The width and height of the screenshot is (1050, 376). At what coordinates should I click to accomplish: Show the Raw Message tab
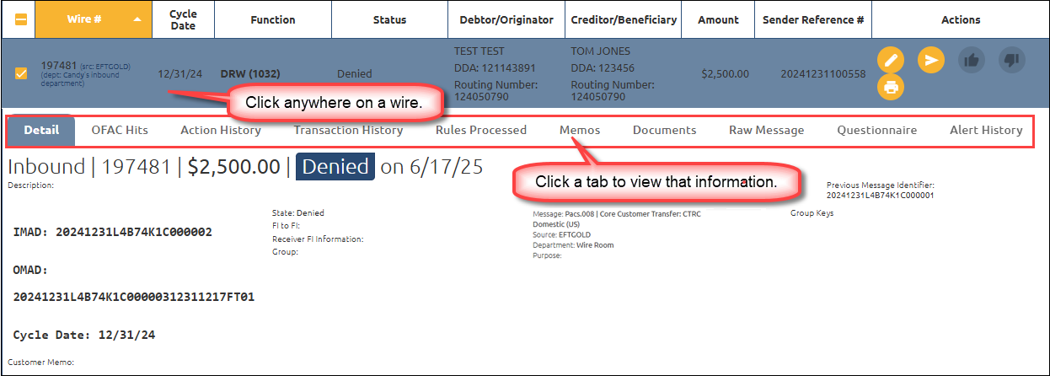tap(766, 131)
